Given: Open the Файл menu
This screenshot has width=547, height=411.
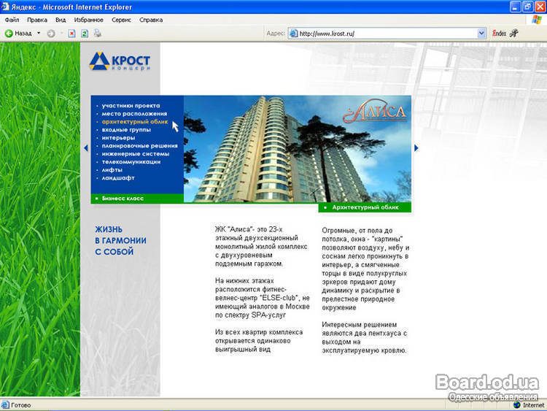Looking at the screenshot, I should (x=12, y=20).
